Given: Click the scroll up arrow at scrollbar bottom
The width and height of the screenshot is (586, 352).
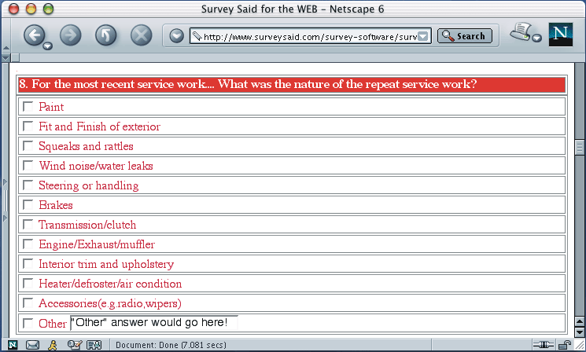Looking at the screenshot, I should click(x=580, y=321).
